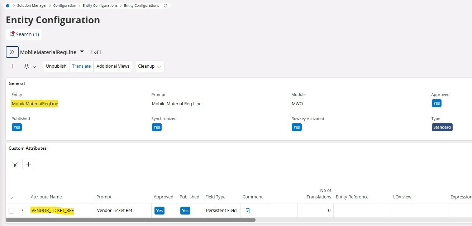This screenshot has height=226, width=472.
Task: Click the Yes badge under General Approved
Action: click(x=437, y=103)
